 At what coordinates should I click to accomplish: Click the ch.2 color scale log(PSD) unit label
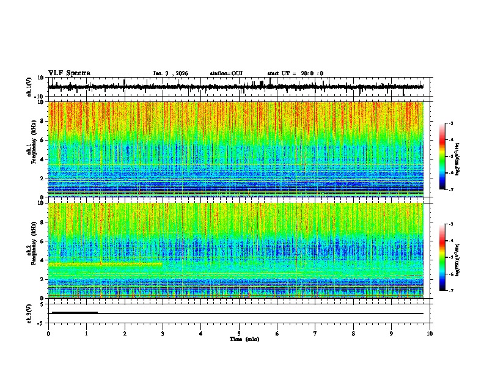pyautogui.click(x=458, y=260)
